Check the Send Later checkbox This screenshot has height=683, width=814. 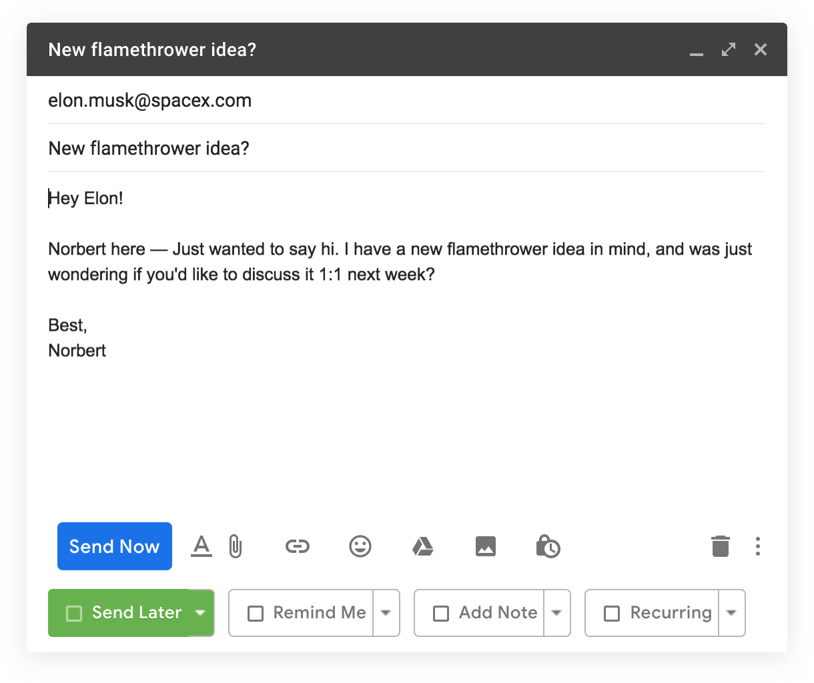pos(74,613)
